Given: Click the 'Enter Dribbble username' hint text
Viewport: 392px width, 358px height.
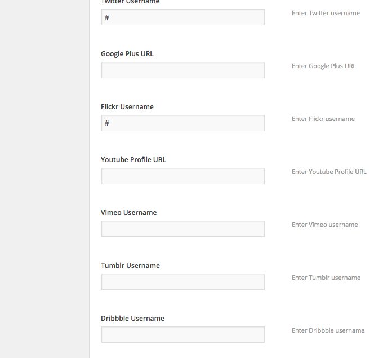Looking at the screenshot, I should [x=328, y=330].
